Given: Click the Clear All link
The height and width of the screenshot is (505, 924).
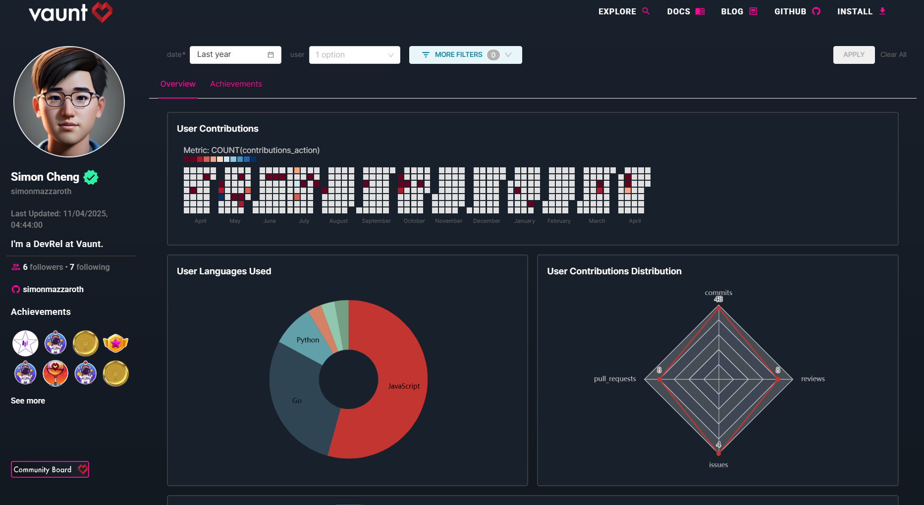Looking at the screenshot, I should (x=893, y=55).
